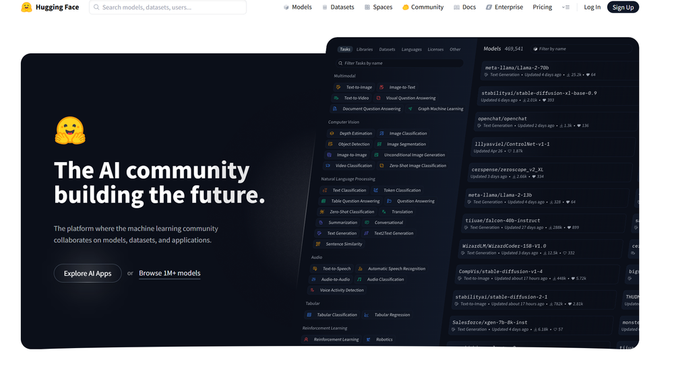
Task: Click the Audio Classification task icon
Action: [359, 279]
